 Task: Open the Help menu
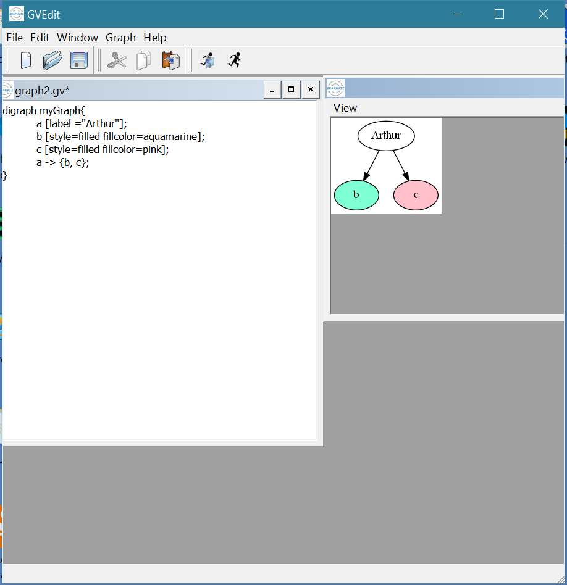tap(155, 38)
